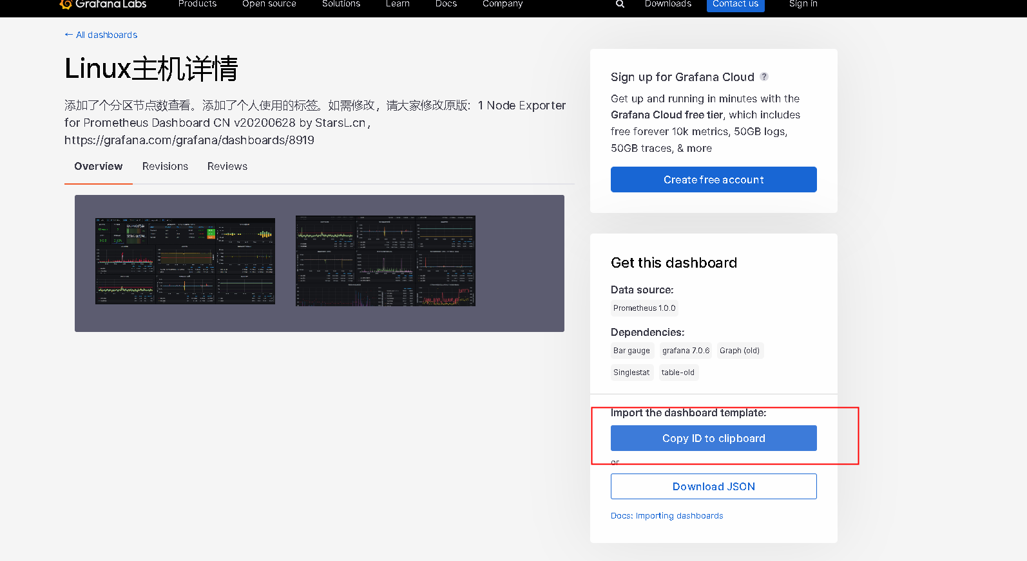Screen dimensions: 1027x561
Task: Open the first dashboard screenshot thumbnail
Action: click(185, 261)
